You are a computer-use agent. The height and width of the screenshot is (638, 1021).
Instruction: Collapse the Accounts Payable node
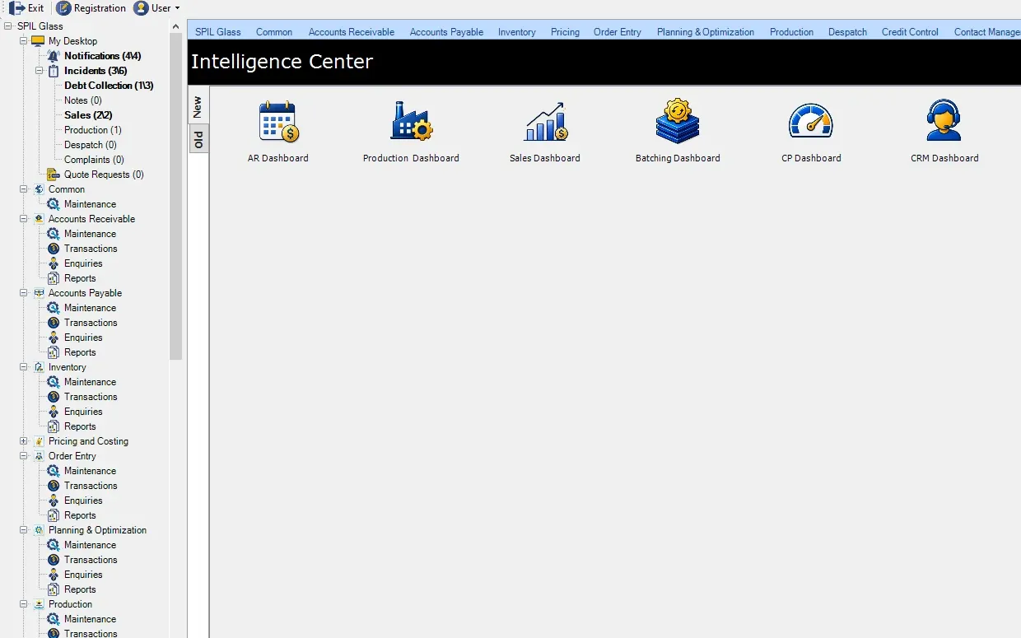(24, 293)
